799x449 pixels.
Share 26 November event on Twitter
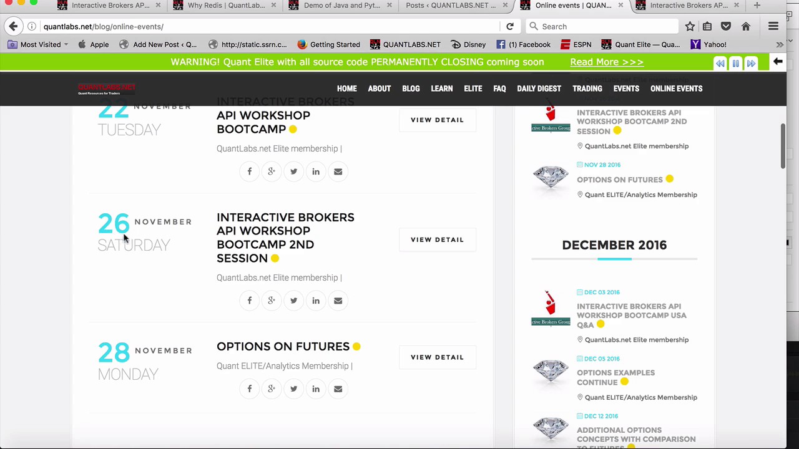pos(293,301)
